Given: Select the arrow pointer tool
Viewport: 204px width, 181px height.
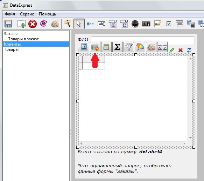Looking at the screenshot, I should click(x=79, y=24).
